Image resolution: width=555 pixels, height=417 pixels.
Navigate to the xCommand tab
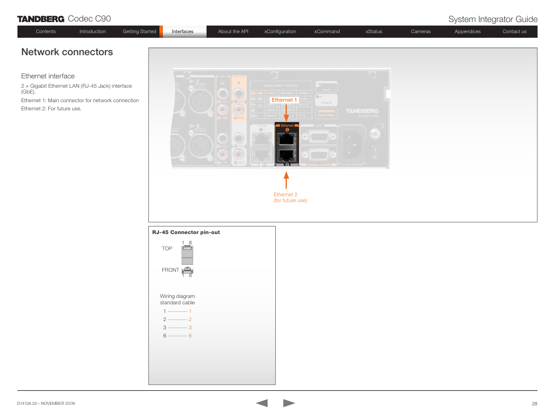click(x=327, y=31)
